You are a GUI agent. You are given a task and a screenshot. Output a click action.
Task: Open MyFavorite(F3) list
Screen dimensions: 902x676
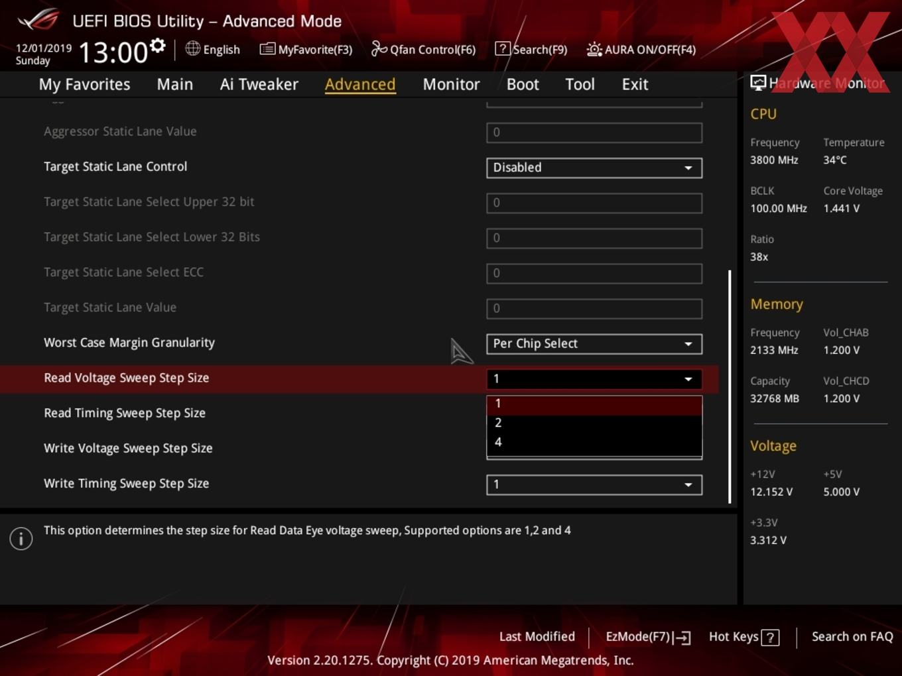pos(306,49)
